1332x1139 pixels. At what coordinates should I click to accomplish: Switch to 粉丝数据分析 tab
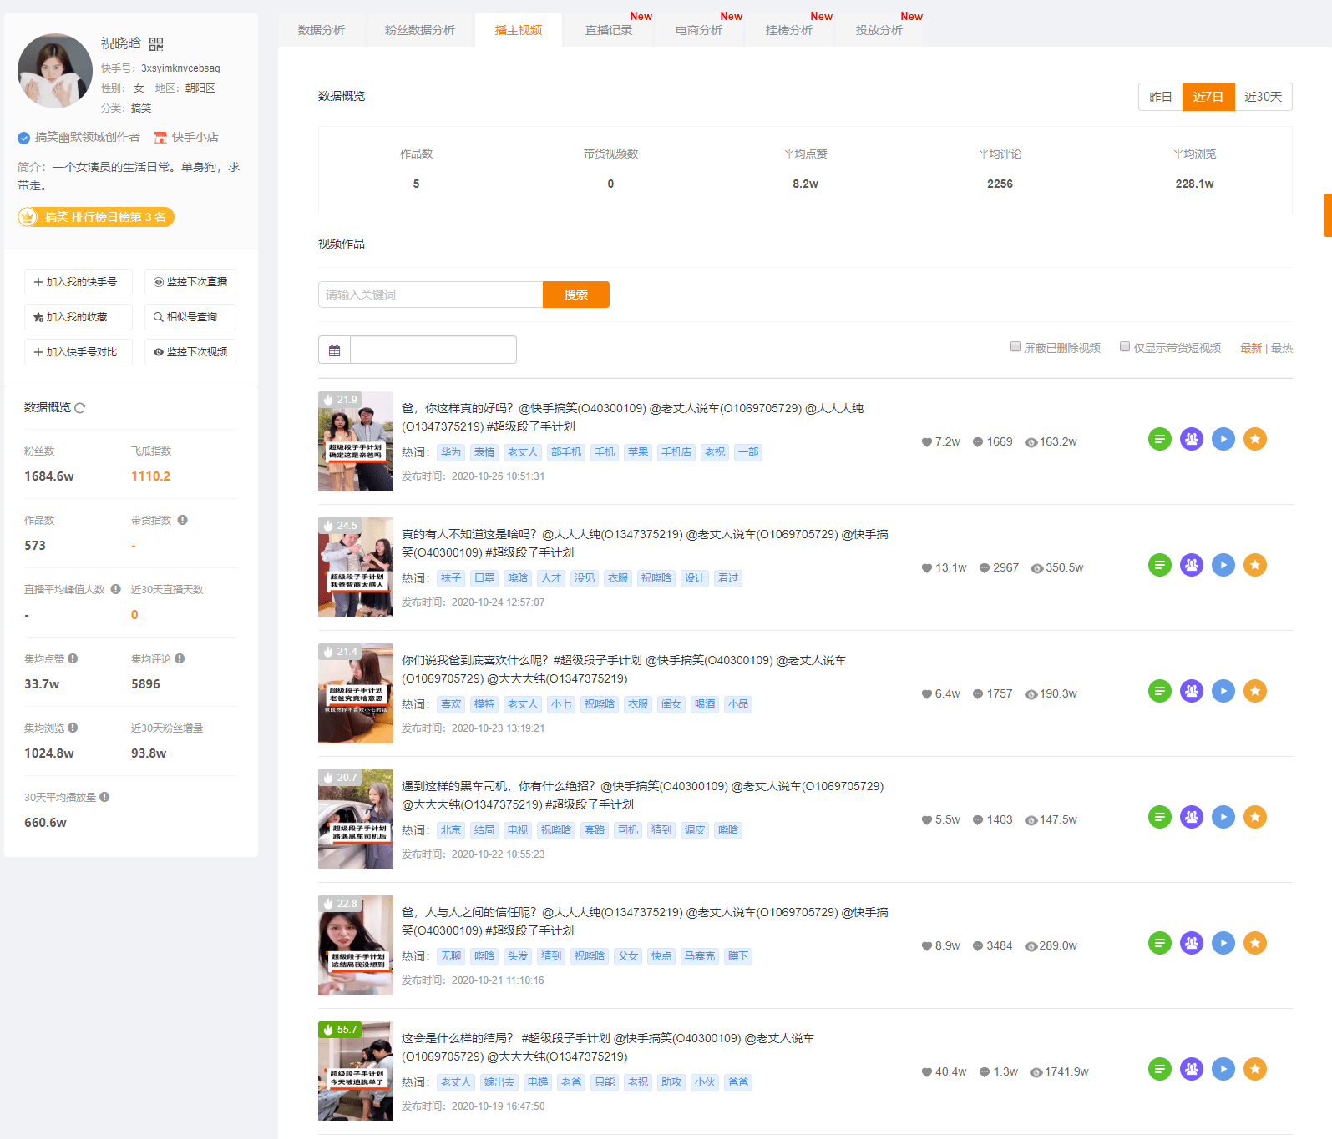click(x=419, y=30)
